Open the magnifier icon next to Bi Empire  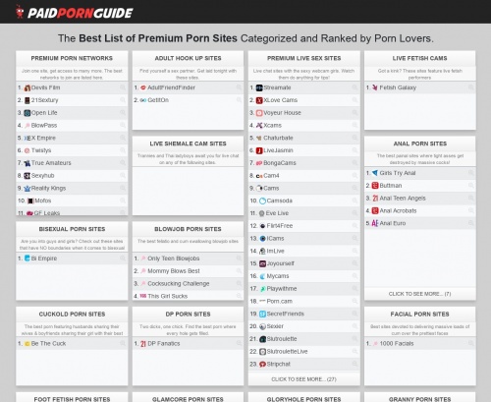coord(123,258)
